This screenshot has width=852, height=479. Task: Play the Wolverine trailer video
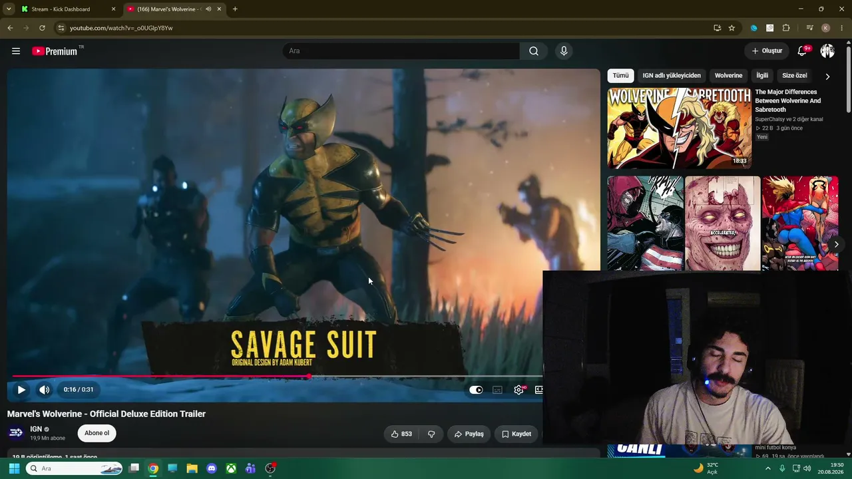click(x=21, y=390)
